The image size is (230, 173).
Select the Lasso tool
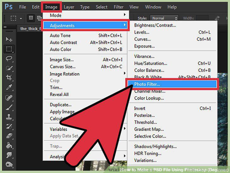[x=9, y=58]
